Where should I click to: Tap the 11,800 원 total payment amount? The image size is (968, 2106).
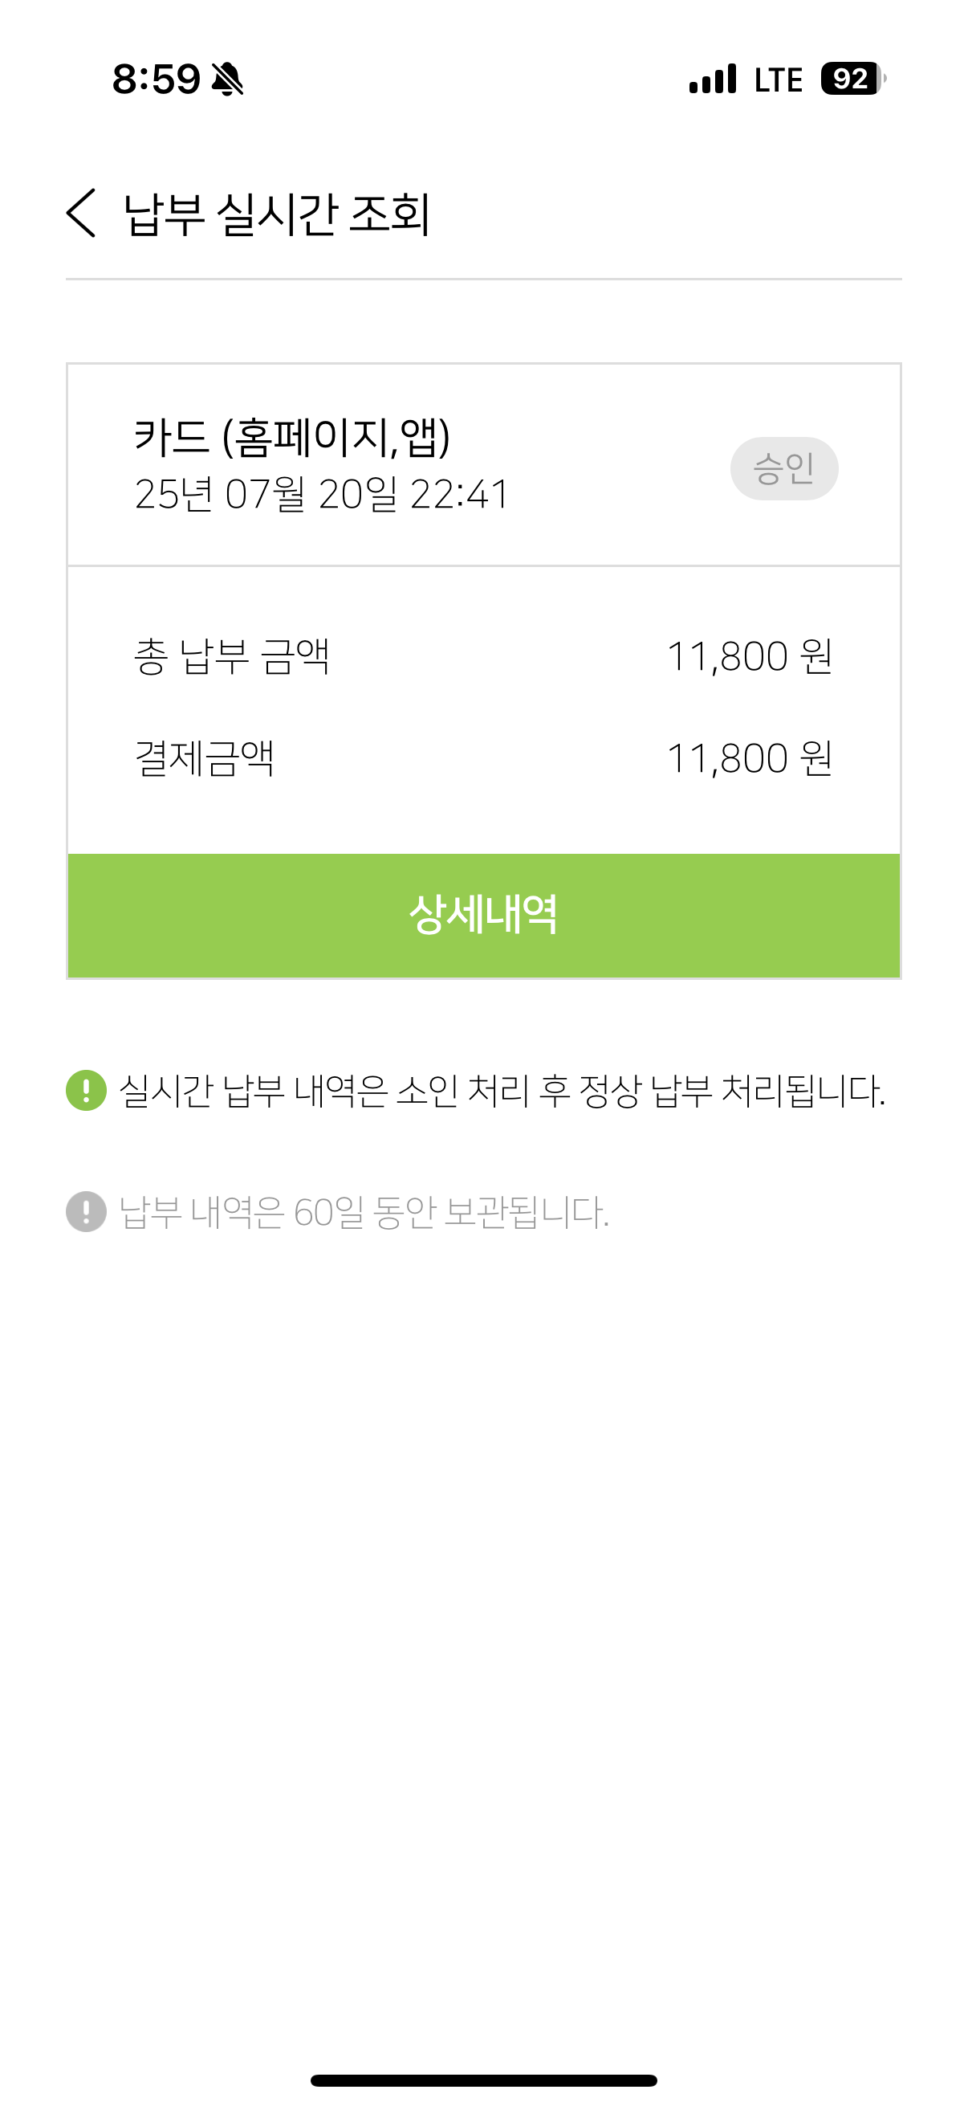[x=749, y=656]
